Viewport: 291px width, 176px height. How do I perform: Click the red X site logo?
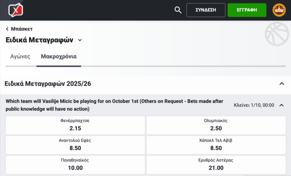point(16,10)
